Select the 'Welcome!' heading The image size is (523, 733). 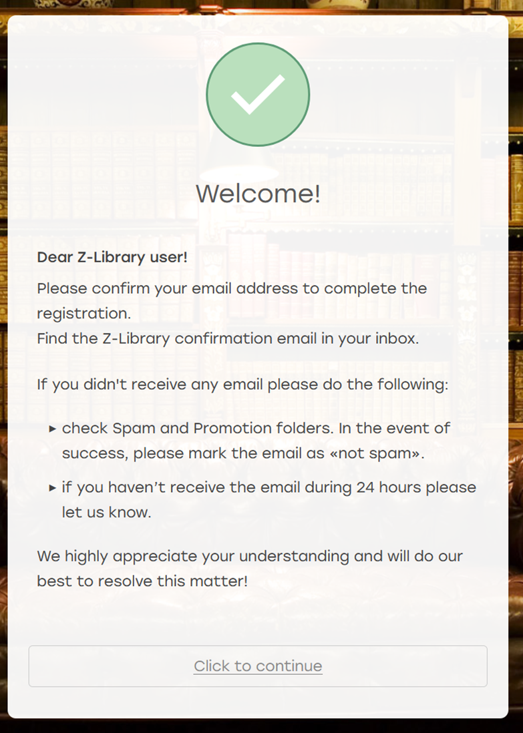[x=258, y=193]
